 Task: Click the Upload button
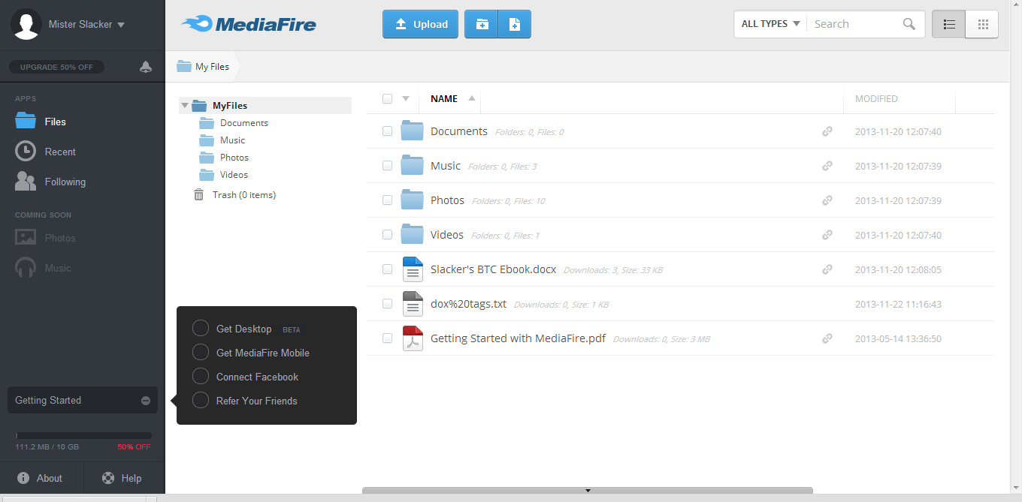coord(421,24)
